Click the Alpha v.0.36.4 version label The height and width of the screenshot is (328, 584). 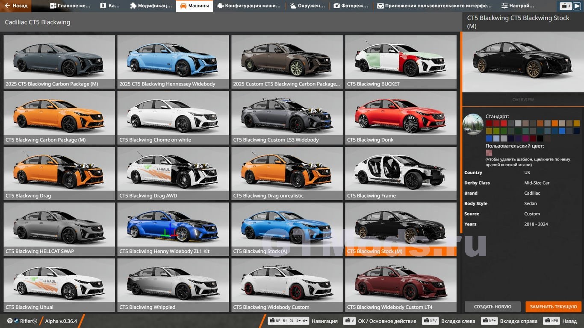(x=61, y=321)
